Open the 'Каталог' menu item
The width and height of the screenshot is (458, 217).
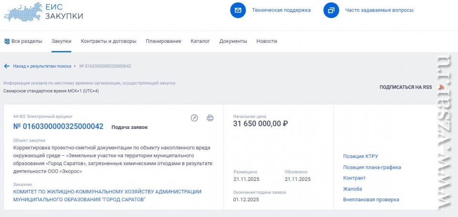(200, 41)
